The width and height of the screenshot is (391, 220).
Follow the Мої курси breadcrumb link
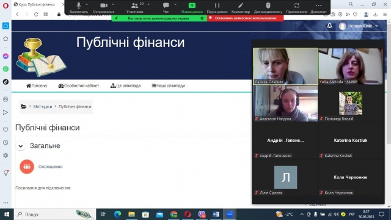(43, 106)
